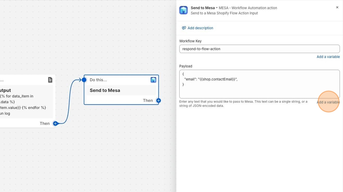Click the Then label on the left node

coord(44,123)
